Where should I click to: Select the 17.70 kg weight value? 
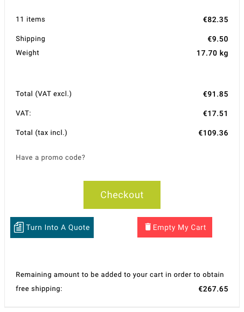point(212,53)
